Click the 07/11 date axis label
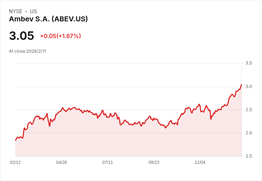 point(108,162)
